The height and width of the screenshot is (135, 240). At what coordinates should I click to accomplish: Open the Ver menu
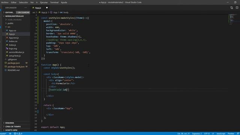click(32, 3)
